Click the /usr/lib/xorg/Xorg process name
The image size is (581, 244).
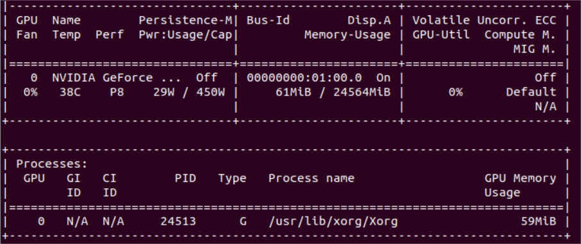333,222
